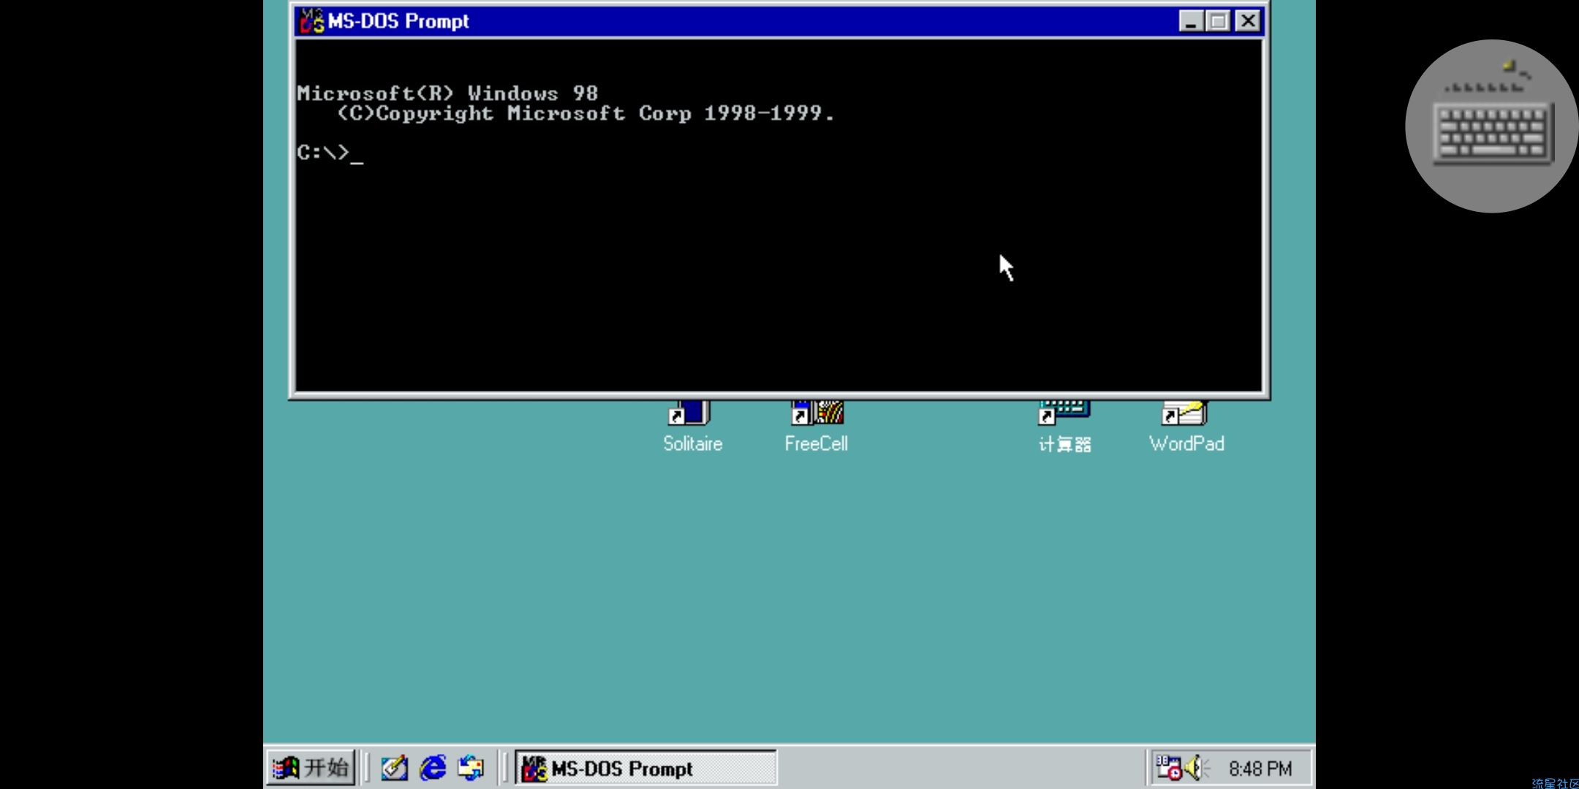Launch Outlook Express from quick launch
This screenshot has width=1579, height=789.
pos(471,768)
